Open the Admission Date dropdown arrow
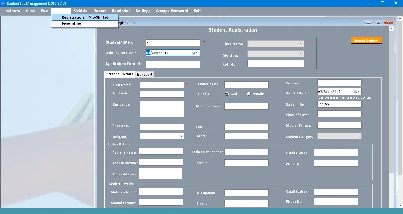403x214 pixels. tap(197, 52)
